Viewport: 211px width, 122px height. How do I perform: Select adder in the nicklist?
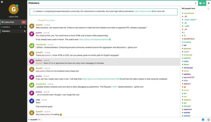click(186, 62)
